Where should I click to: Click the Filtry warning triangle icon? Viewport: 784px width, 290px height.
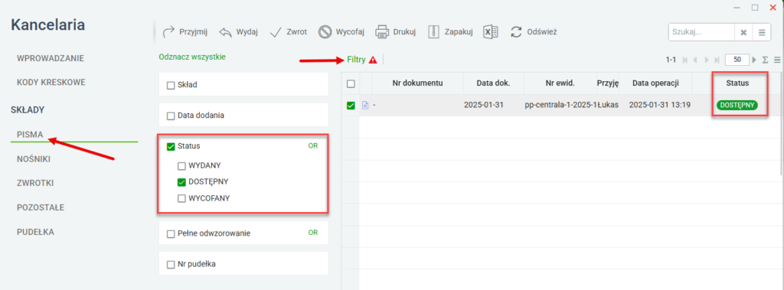click(373, 60)
